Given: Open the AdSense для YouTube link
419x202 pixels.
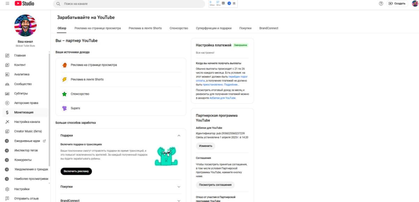Looking at the screenshot, I should click(x=222, y=98).
